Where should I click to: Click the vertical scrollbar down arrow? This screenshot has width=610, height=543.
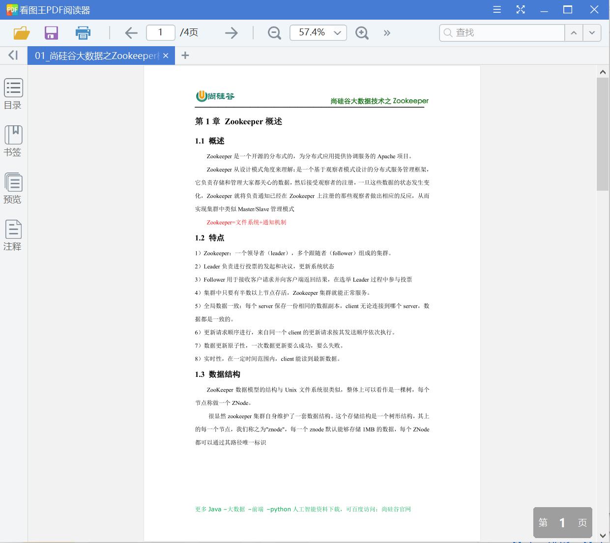click(603, 535)
